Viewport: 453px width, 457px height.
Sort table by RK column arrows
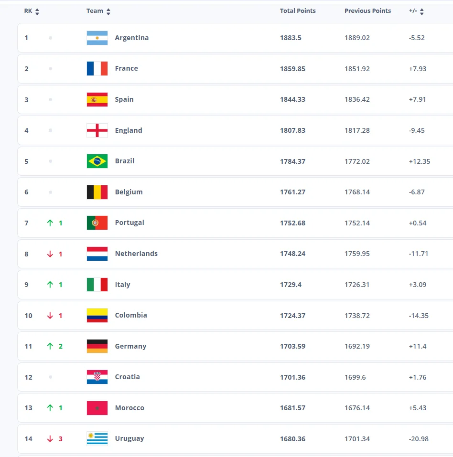pos(37,11)
